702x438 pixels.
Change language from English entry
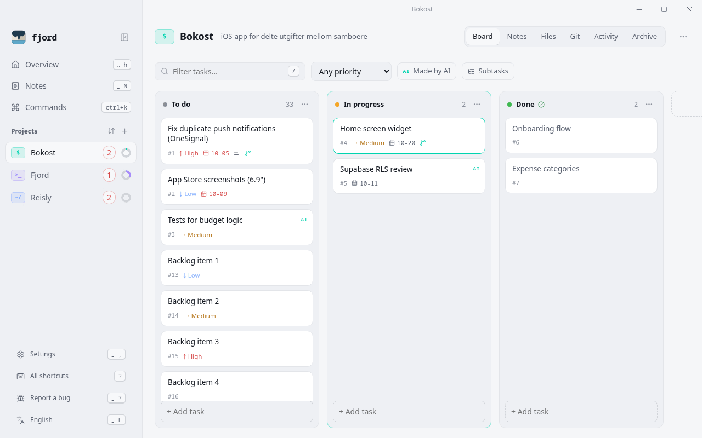[x=71, y=420]
